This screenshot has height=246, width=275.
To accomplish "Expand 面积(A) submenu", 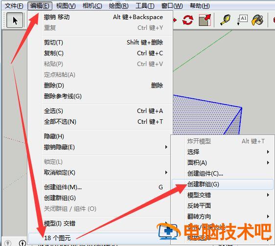I will point(222,163).
